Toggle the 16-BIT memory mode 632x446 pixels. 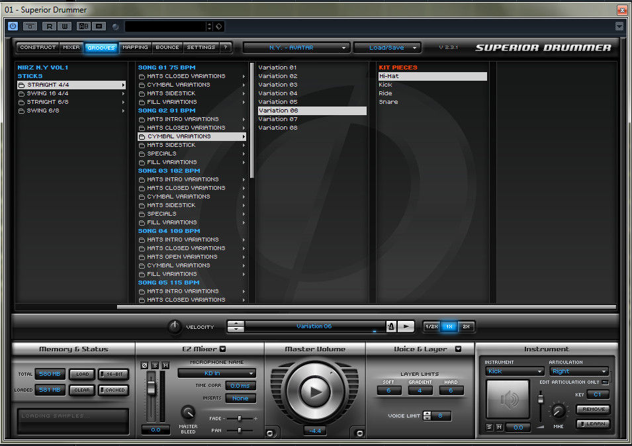[114, 375]
